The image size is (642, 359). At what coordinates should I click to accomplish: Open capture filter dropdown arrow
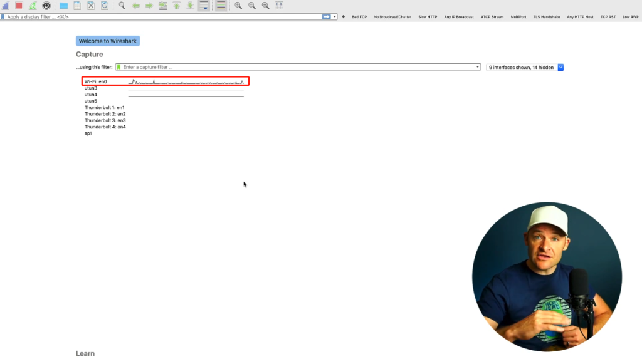pos(477,67)
